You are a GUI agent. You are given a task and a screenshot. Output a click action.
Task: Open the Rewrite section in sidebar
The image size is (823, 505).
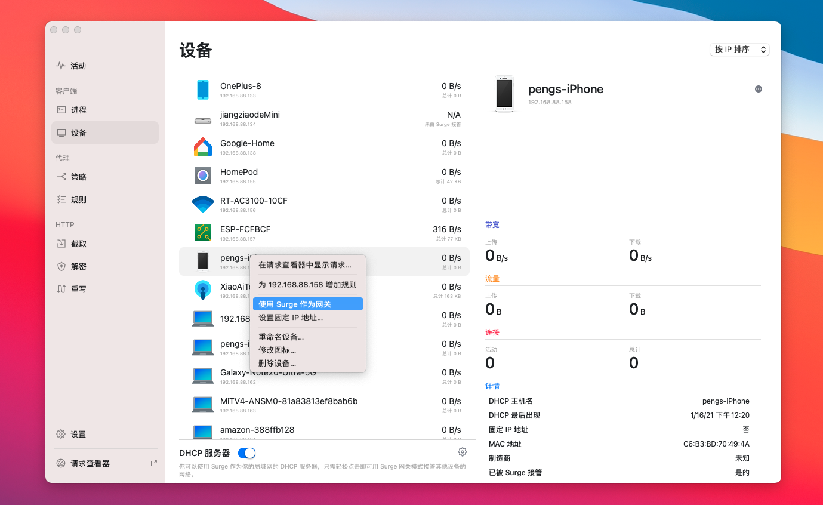[x=78, y=290]
